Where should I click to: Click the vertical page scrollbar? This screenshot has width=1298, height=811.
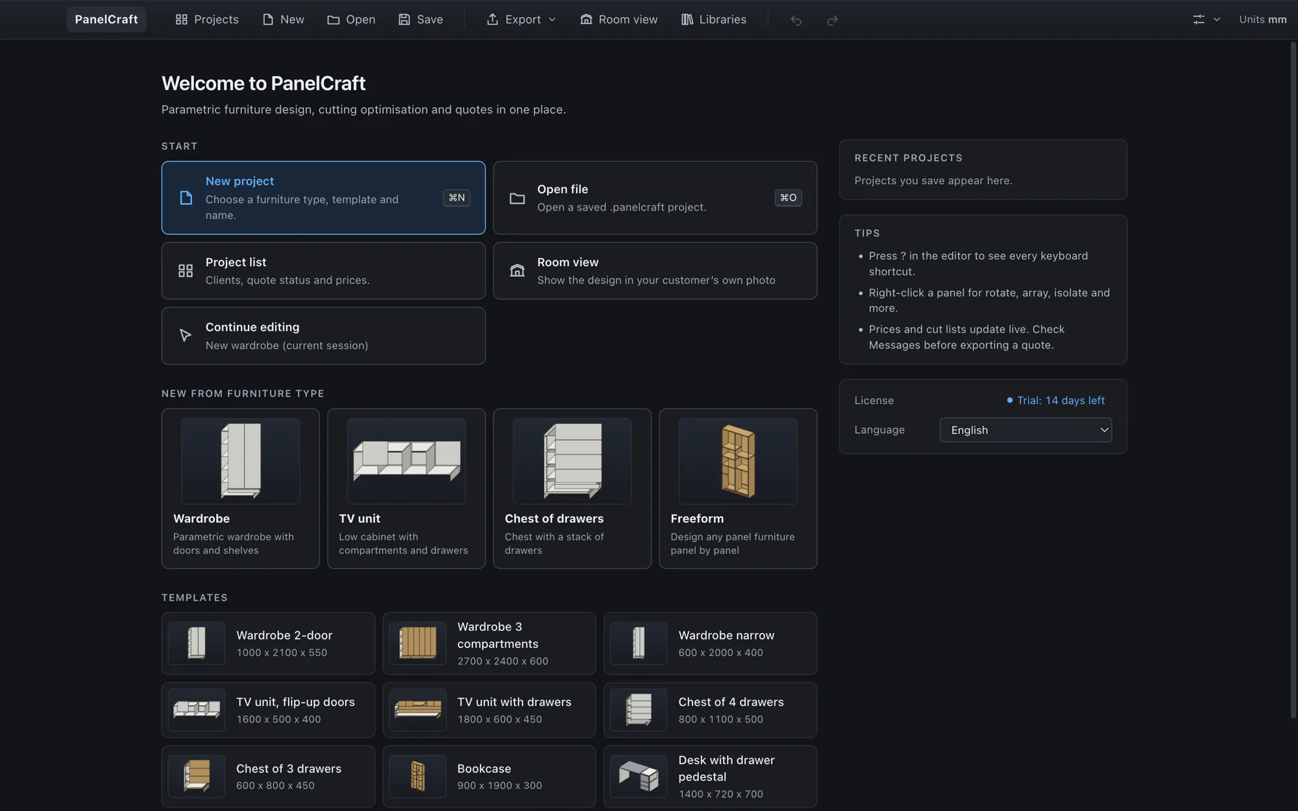pyautogui.click(x=1293, y=380)
